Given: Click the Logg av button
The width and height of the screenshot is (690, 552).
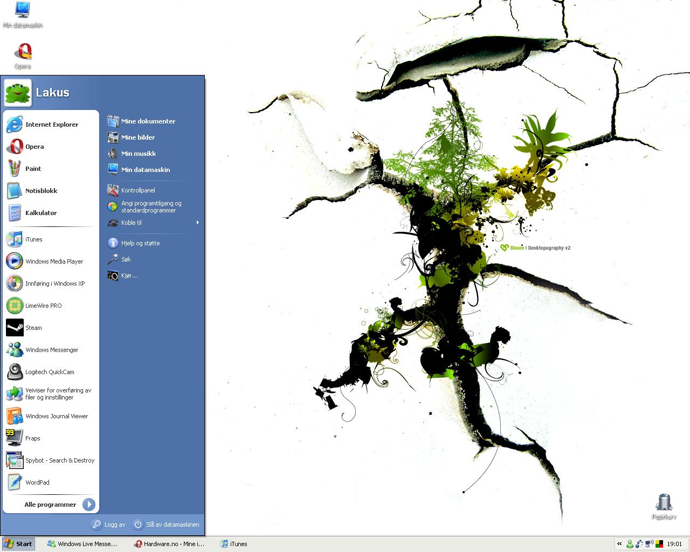Looking at the screenshot, I should pos(109,525).
